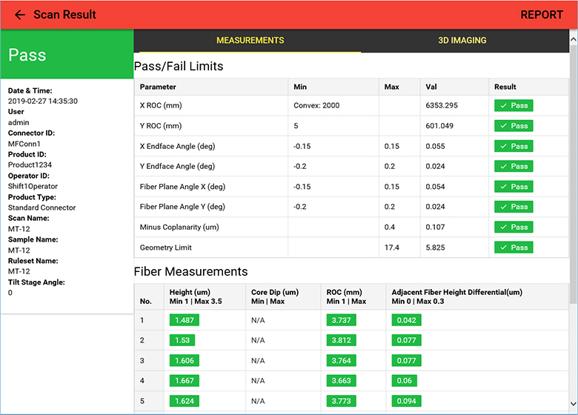Click Pass badge for Minus Coplanarity
This screenshot has height=415, width=578.
coord(514,227)
